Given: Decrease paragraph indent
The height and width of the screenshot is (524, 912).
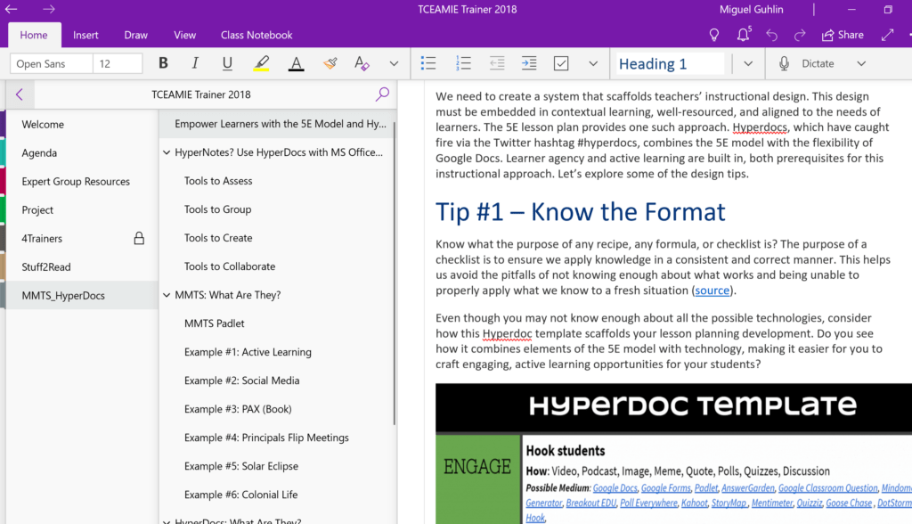Looking at the screenshot, I should pos(497,63).
